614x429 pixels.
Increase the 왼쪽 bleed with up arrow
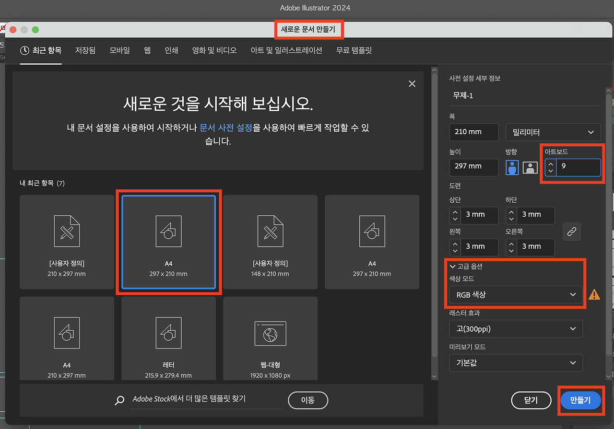455,243
